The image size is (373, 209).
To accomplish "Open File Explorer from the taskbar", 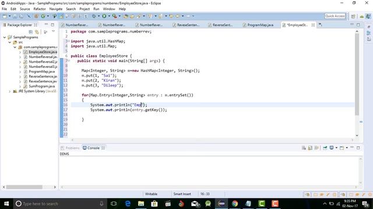I will click(141, 204).
